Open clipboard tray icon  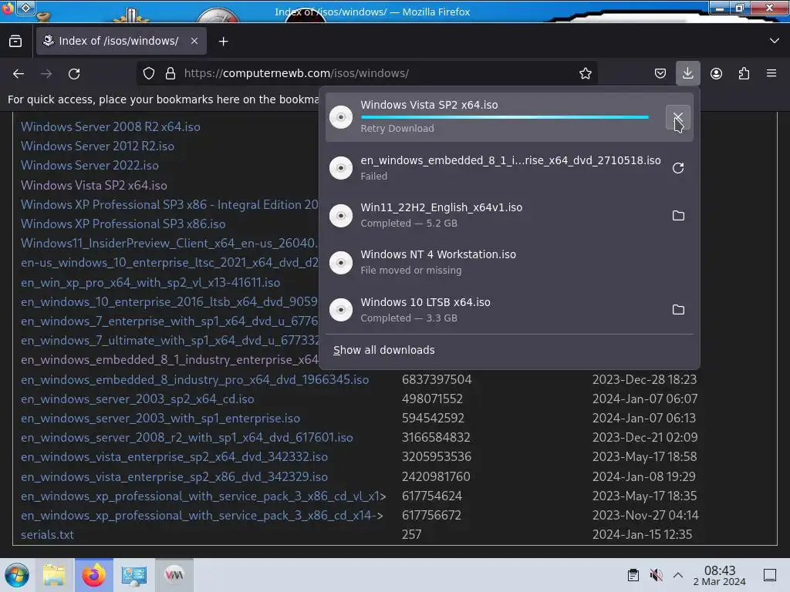pos(633,575)
